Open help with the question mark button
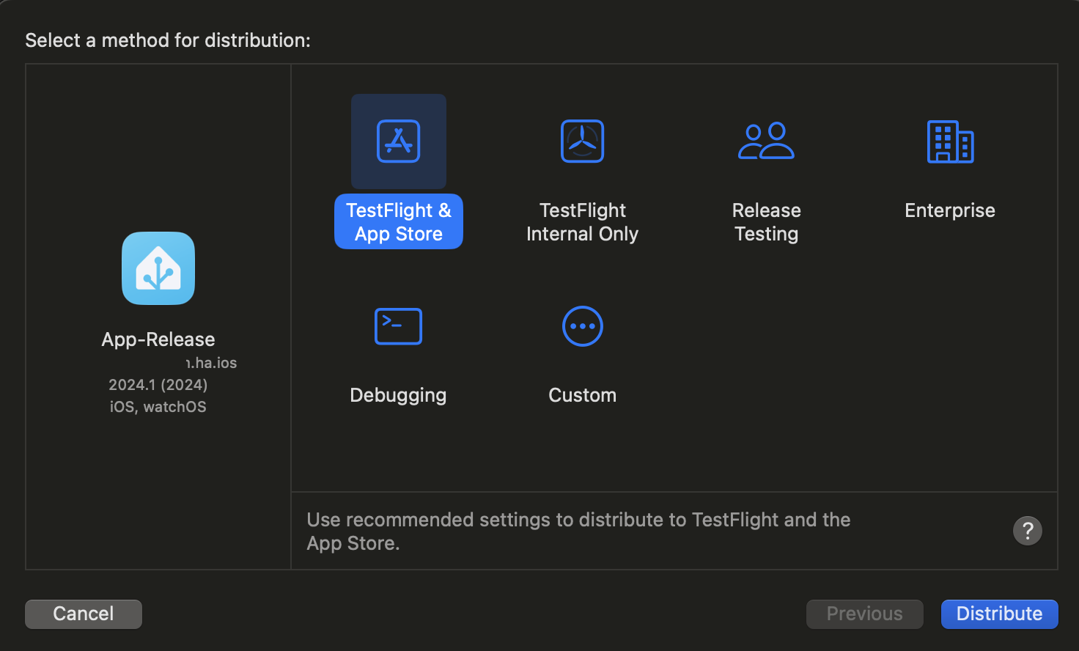The height and width of the screenshot is (651, 1079). [1028, 531]
